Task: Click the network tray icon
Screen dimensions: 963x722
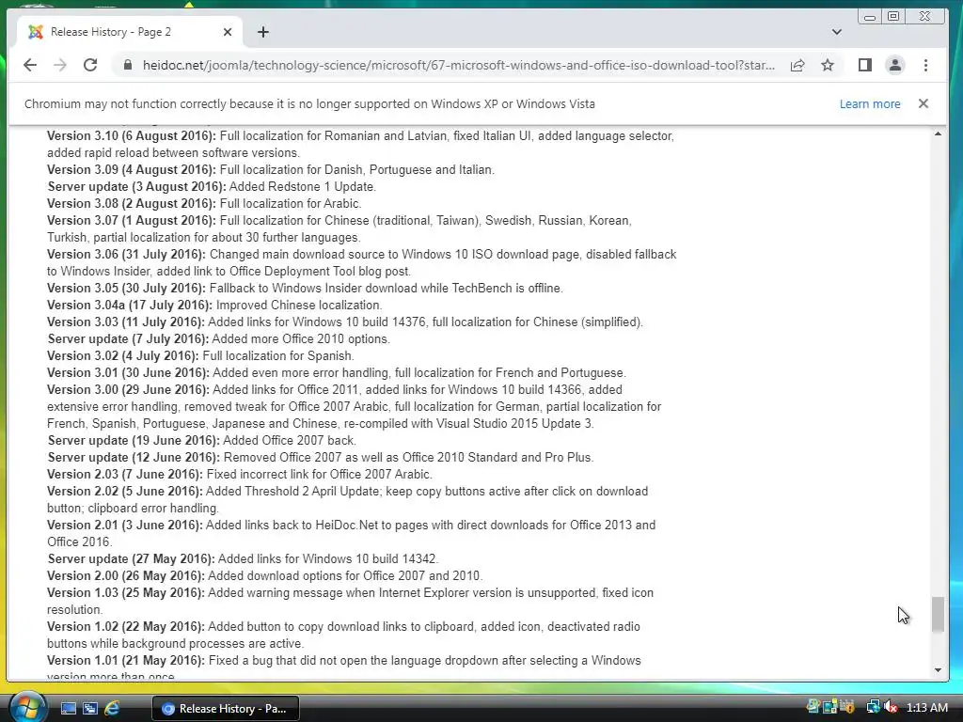Action: (873, 708)
